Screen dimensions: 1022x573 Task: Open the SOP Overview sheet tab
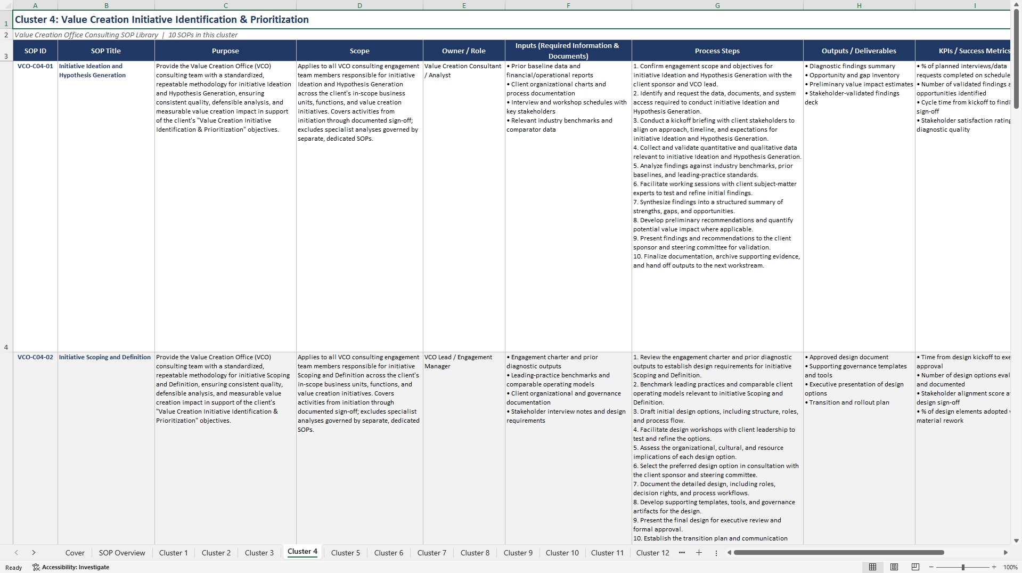coord(122,553)
